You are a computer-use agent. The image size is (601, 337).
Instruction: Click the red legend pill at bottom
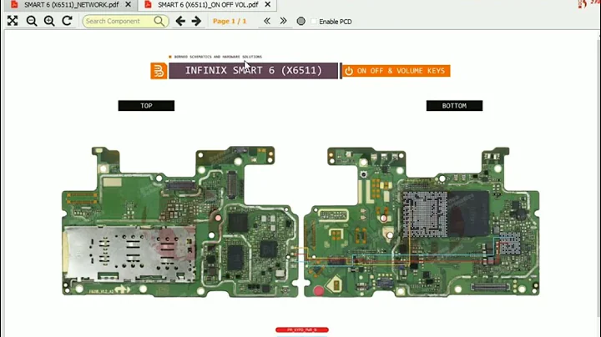pyautogui.click(x=302, y=329)
